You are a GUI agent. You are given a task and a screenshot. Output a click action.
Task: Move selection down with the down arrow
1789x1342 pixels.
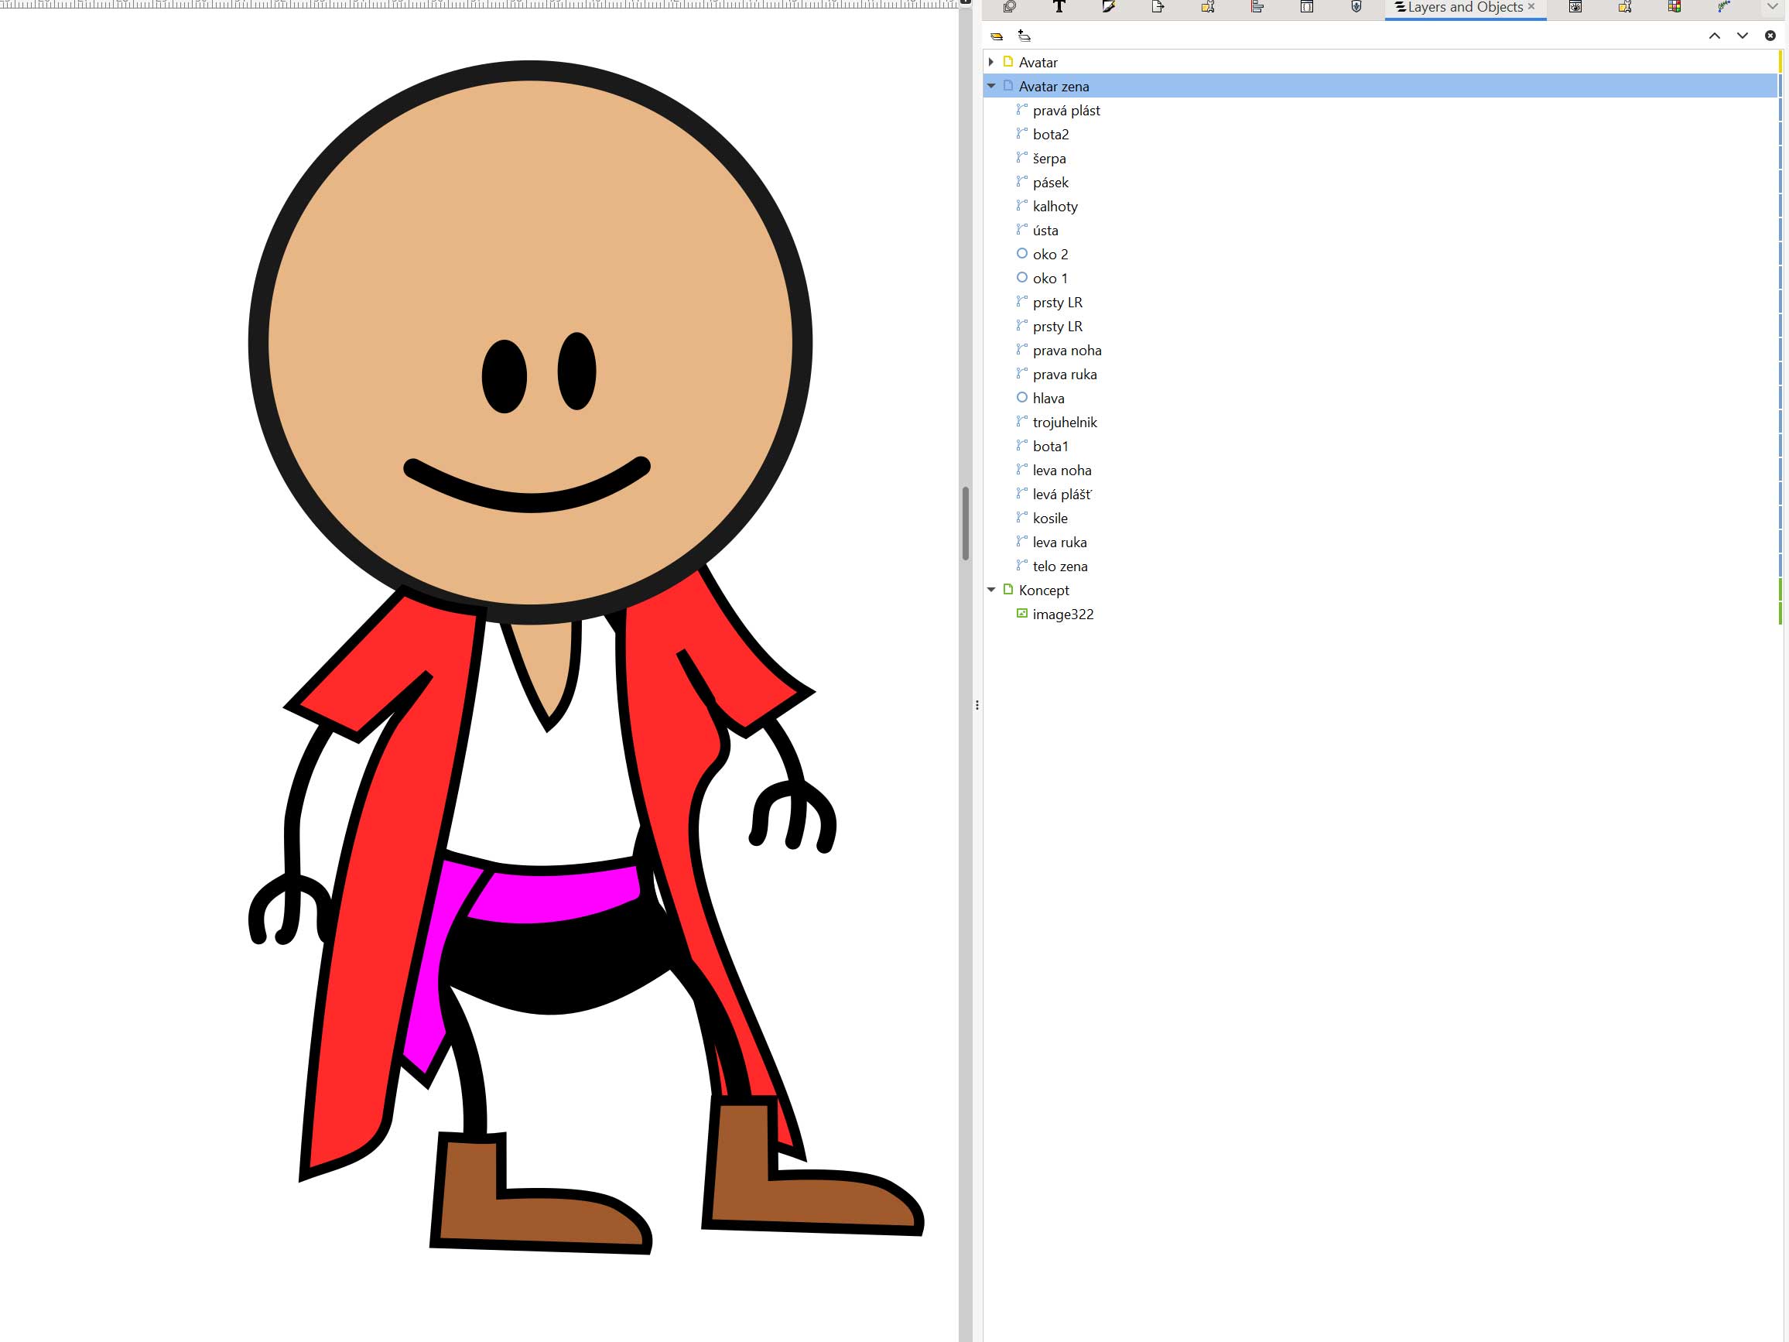1742,36
